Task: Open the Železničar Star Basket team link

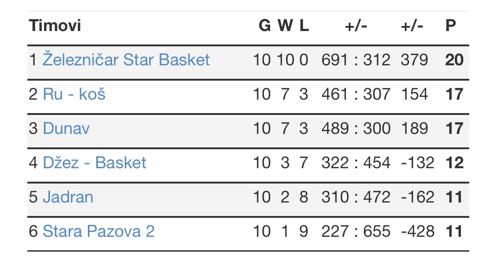Action: tap(126, 60)
